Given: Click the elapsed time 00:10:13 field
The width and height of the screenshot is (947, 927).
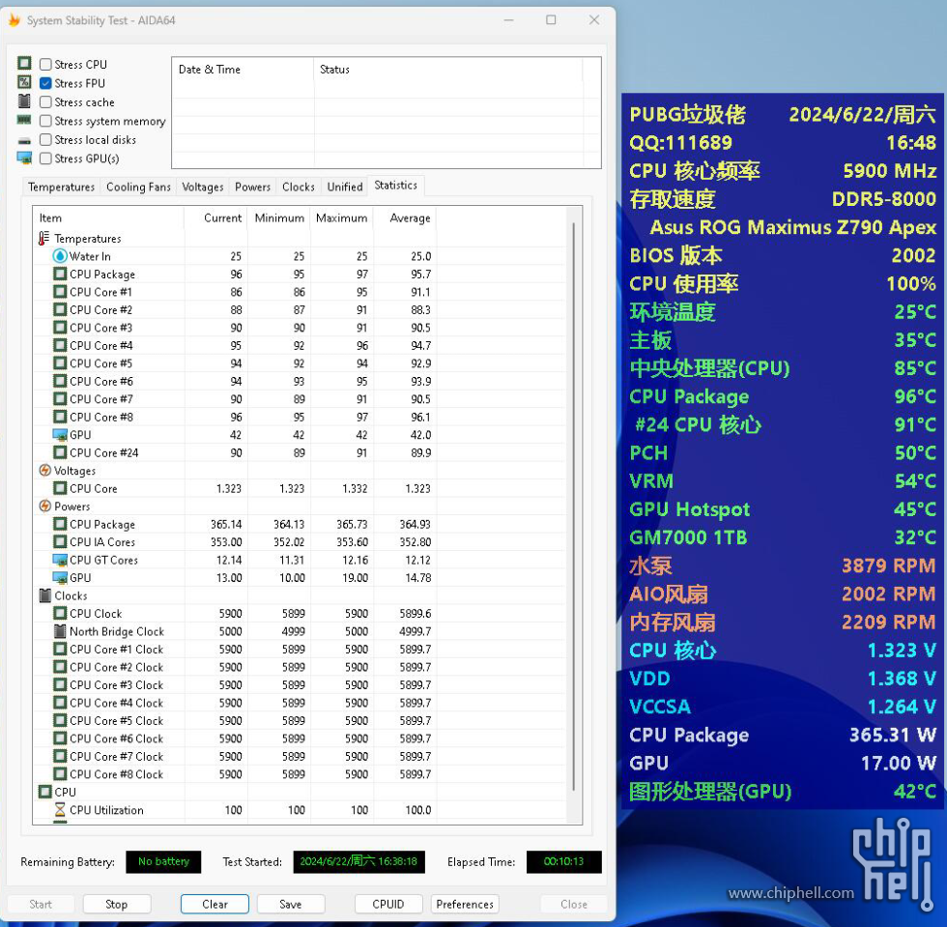Looking at the screenshot, I should [x=563, y=861].
